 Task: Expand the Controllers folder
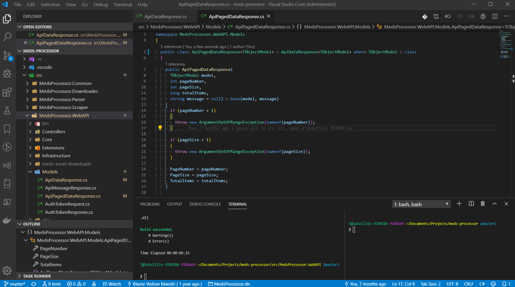74,131
